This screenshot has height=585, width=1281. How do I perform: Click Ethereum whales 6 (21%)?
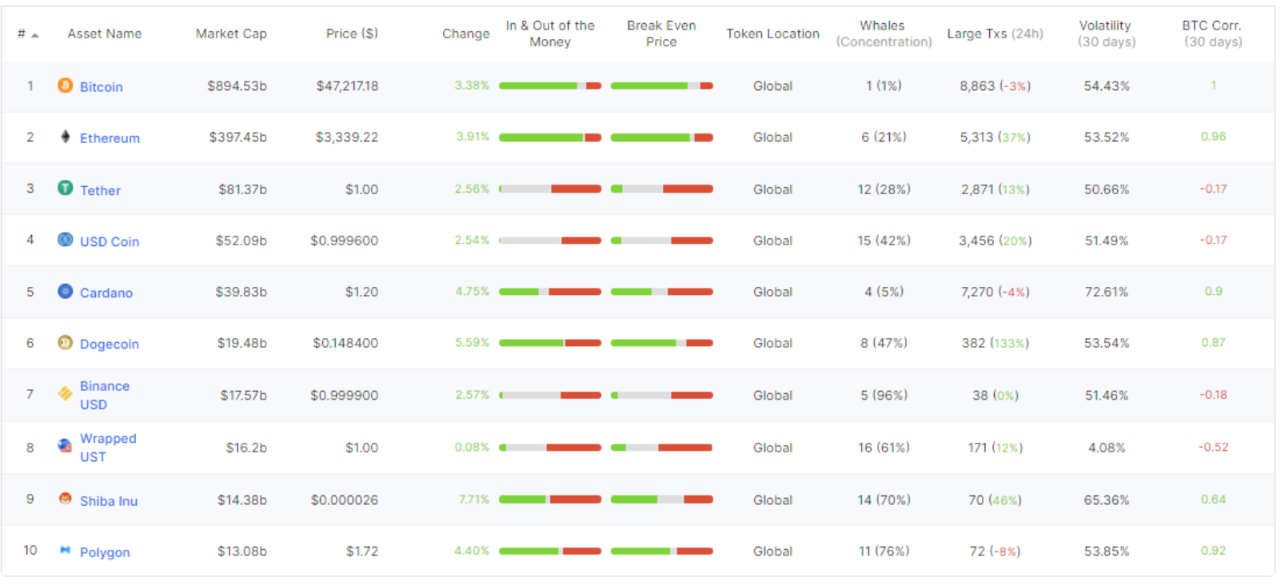coord(884,137)
